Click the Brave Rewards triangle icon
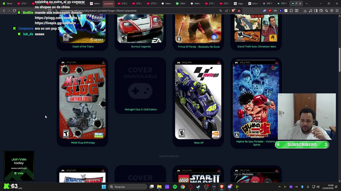This screenshot has width=341, height=191. (x=239, y=11)
